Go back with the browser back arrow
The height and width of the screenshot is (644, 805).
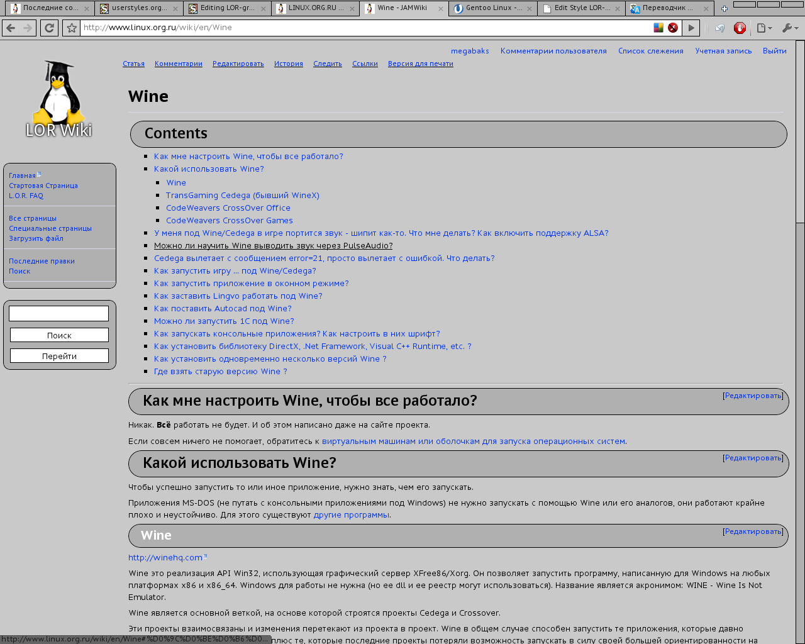point(11,28)
